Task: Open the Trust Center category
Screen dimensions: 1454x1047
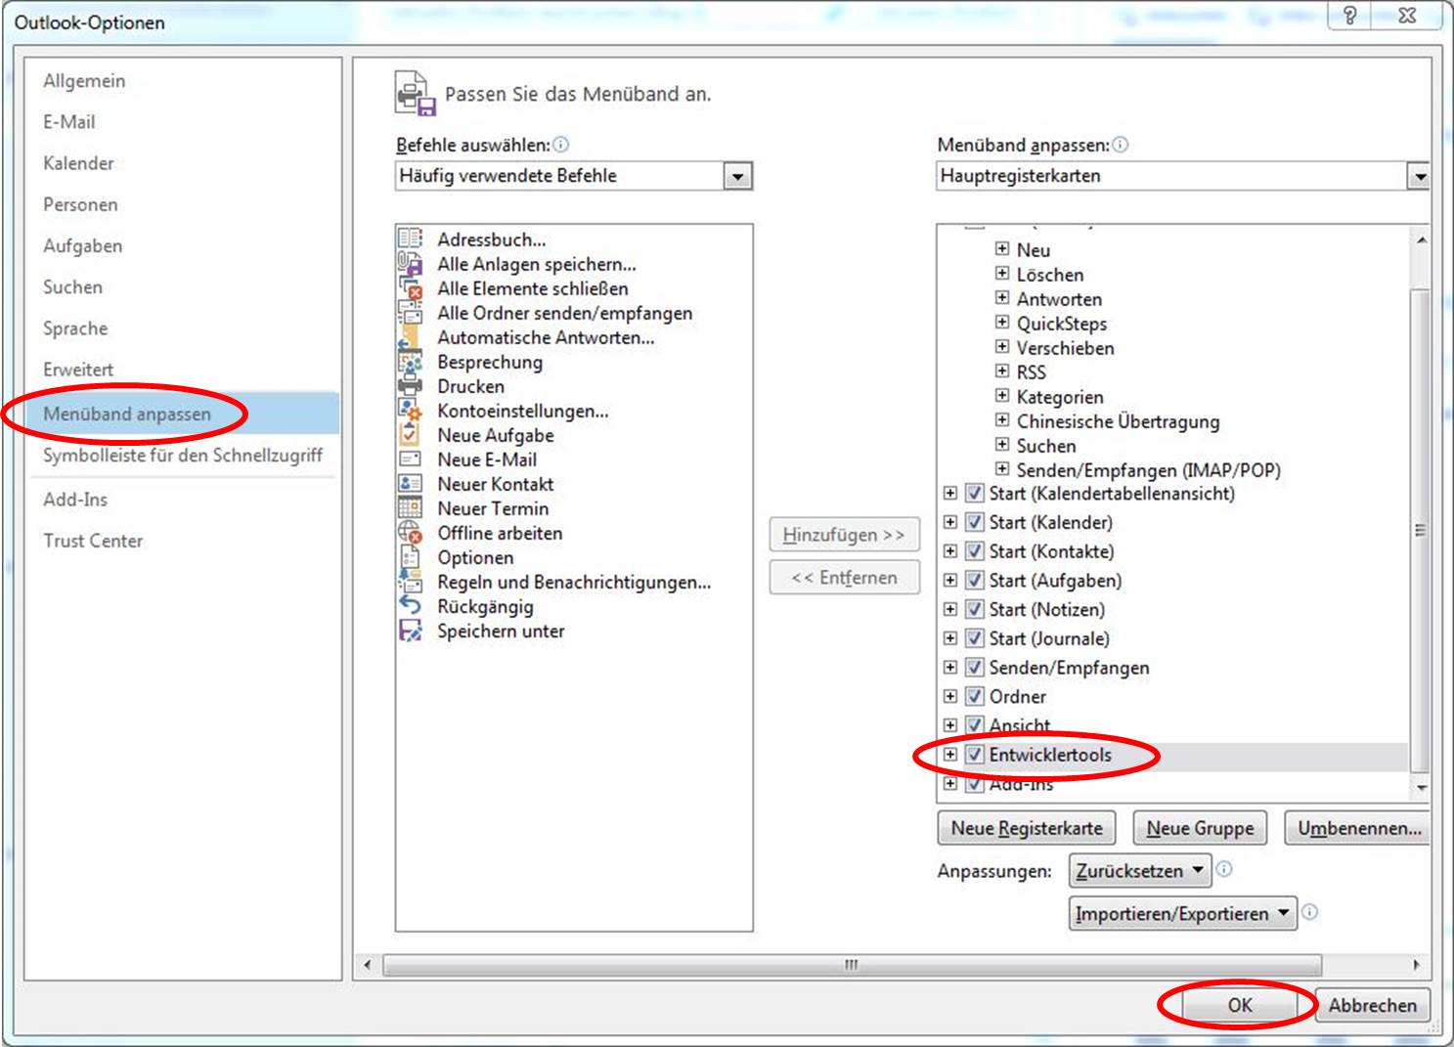Action: 93,541
